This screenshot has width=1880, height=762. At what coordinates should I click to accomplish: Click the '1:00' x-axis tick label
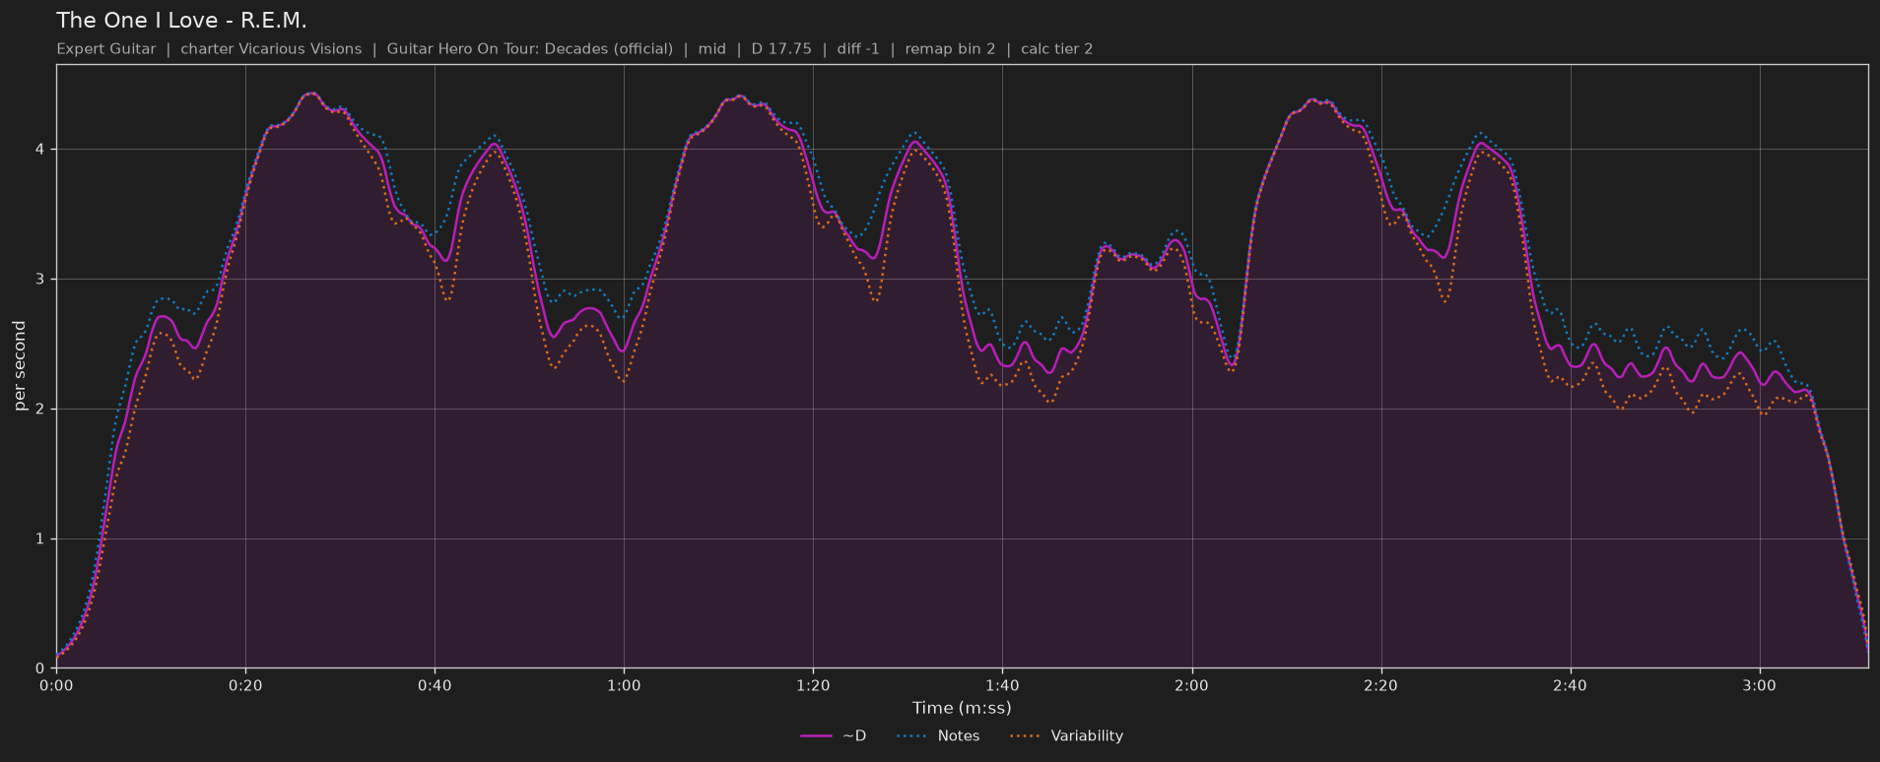pos(624,685)
